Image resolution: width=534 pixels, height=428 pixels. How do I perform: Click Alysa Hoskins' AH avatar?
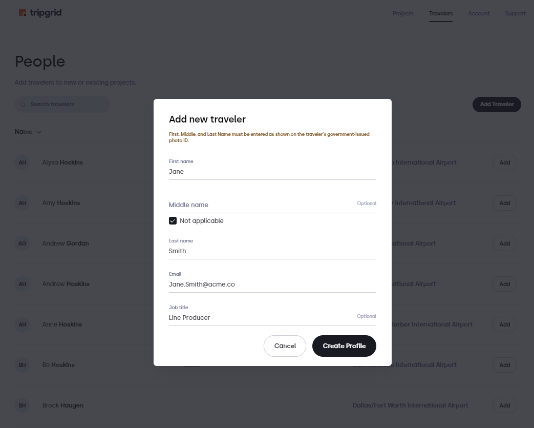22,162
